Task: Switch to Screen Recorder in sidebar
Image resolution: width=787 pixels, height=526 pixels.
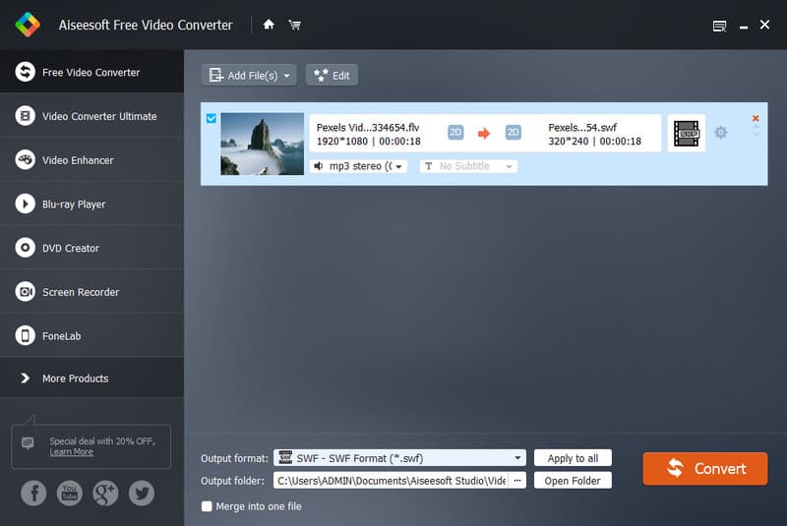Action: [80, 292]
